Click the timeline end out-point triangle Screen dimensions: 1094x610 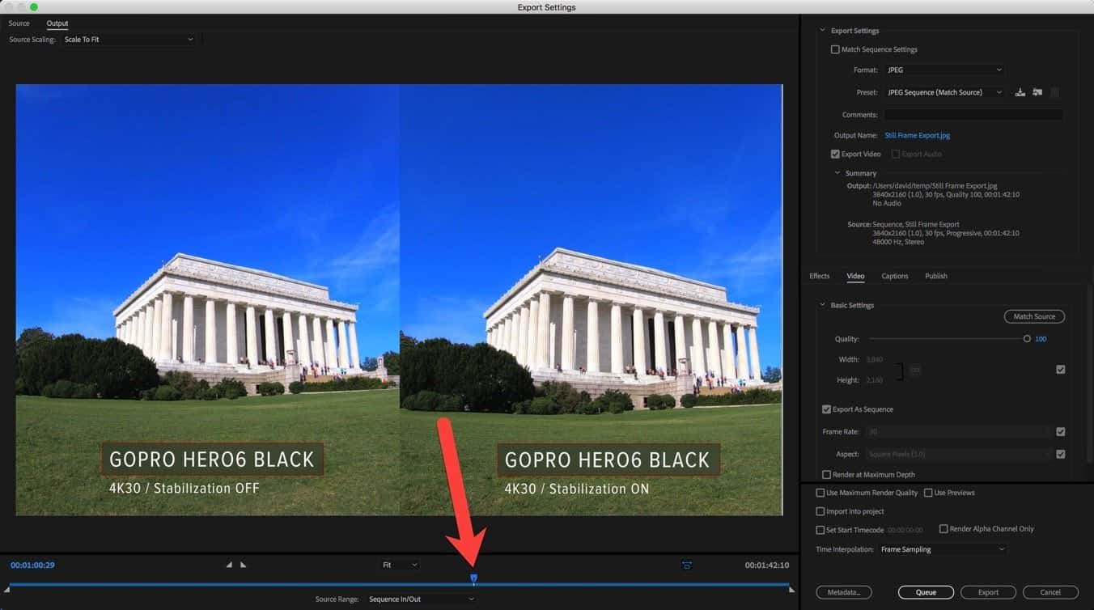point(791,590)
